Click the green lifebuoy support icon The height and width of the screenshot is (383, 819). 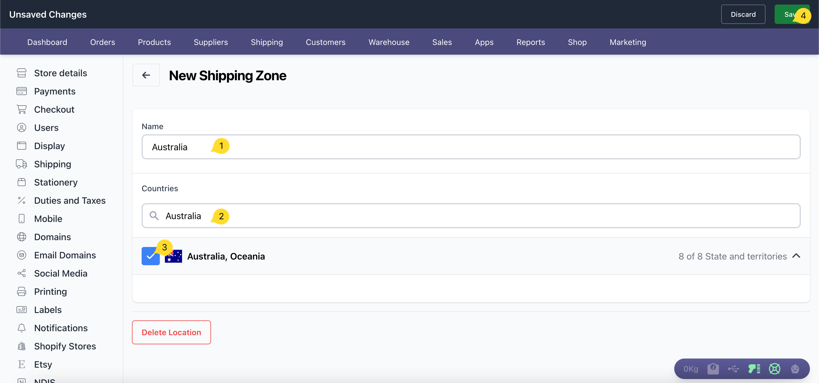click(x=774, y=369)
